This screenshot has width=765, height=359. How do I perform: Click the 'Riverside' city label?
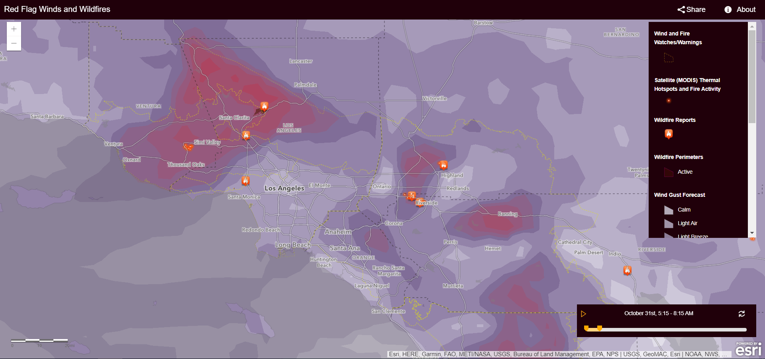point(426,203)
